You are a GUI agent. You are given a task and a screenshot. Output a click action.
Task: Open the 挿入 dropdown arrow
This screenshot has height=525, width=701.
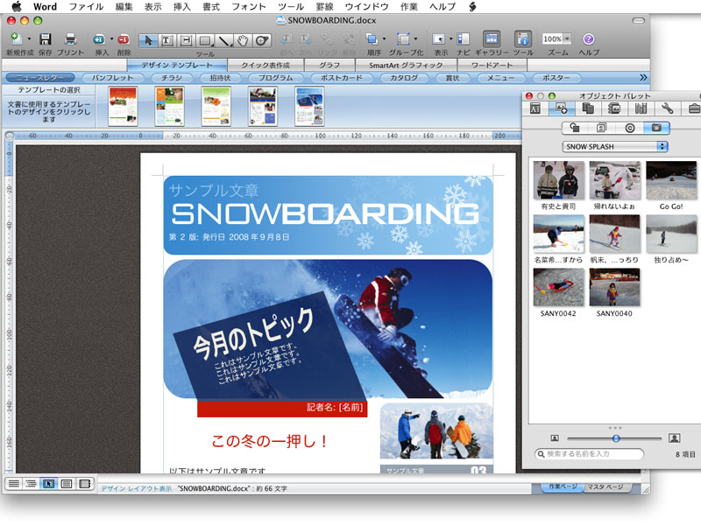pyautogui.click(x=112, y=38)
